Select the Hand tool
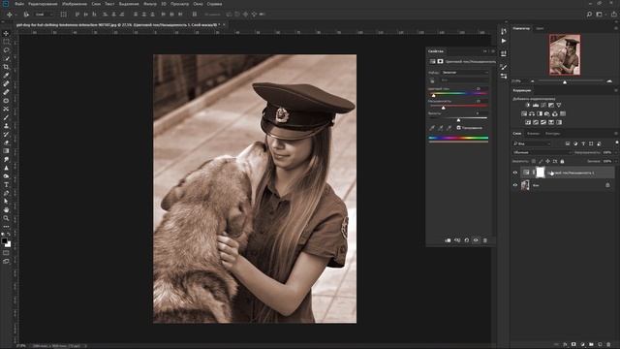Image resolution: width=620 pixels, height=349 pixels. coord(6,209)
